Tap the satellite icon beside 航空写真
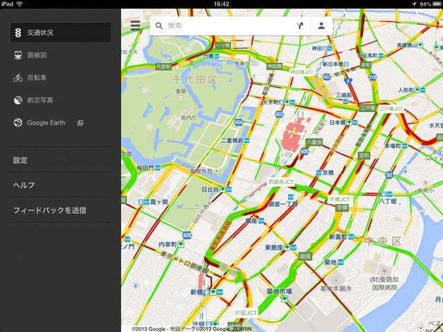The image size is (443, 332). [x=18, y=100]
